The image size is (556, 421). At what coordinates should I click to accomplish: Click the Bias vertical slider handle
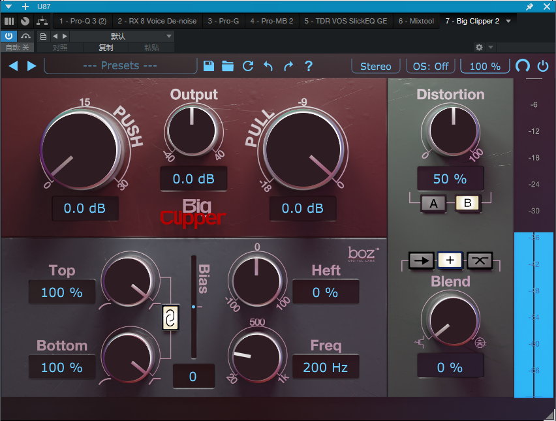194,306
